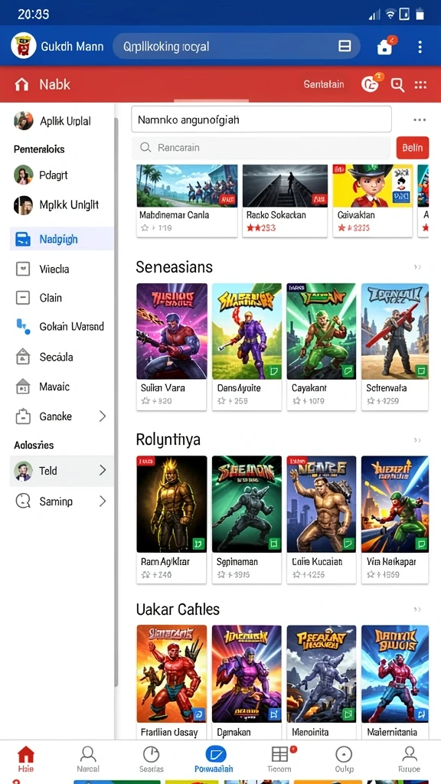Expand the Teld row chevron
441x784 pixels.
tap(103, 471)
